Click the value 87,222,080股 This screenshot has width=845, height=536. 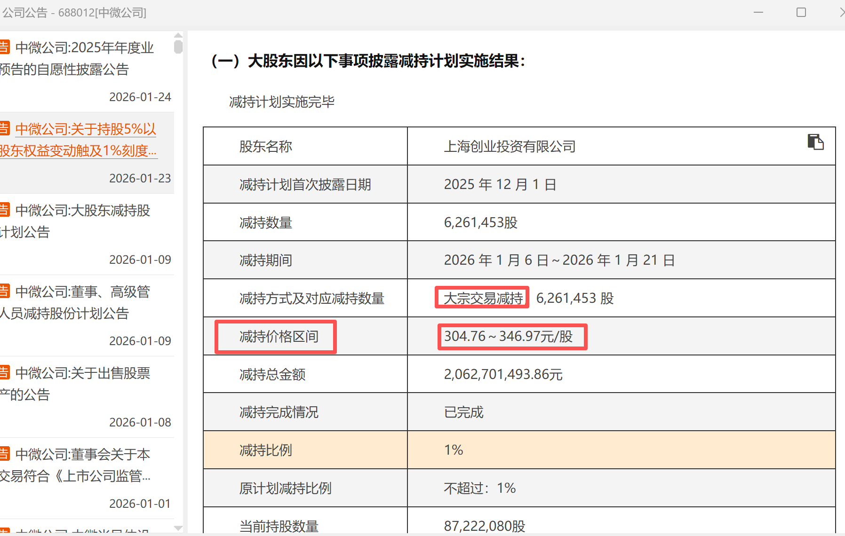point(485,526)
